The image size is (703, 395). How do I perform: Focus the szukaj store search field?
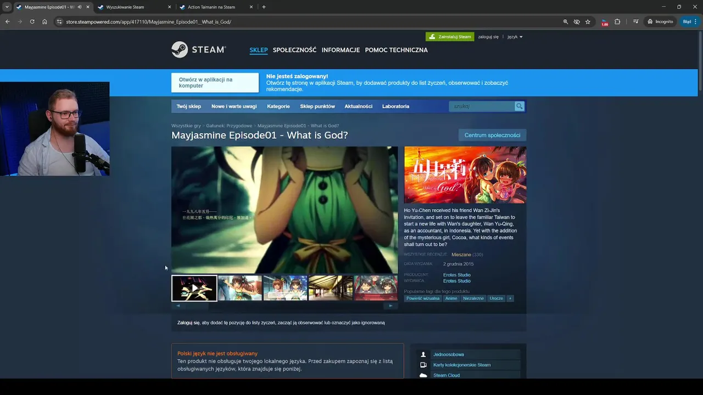pyautogui.click(x=482, y=106)
